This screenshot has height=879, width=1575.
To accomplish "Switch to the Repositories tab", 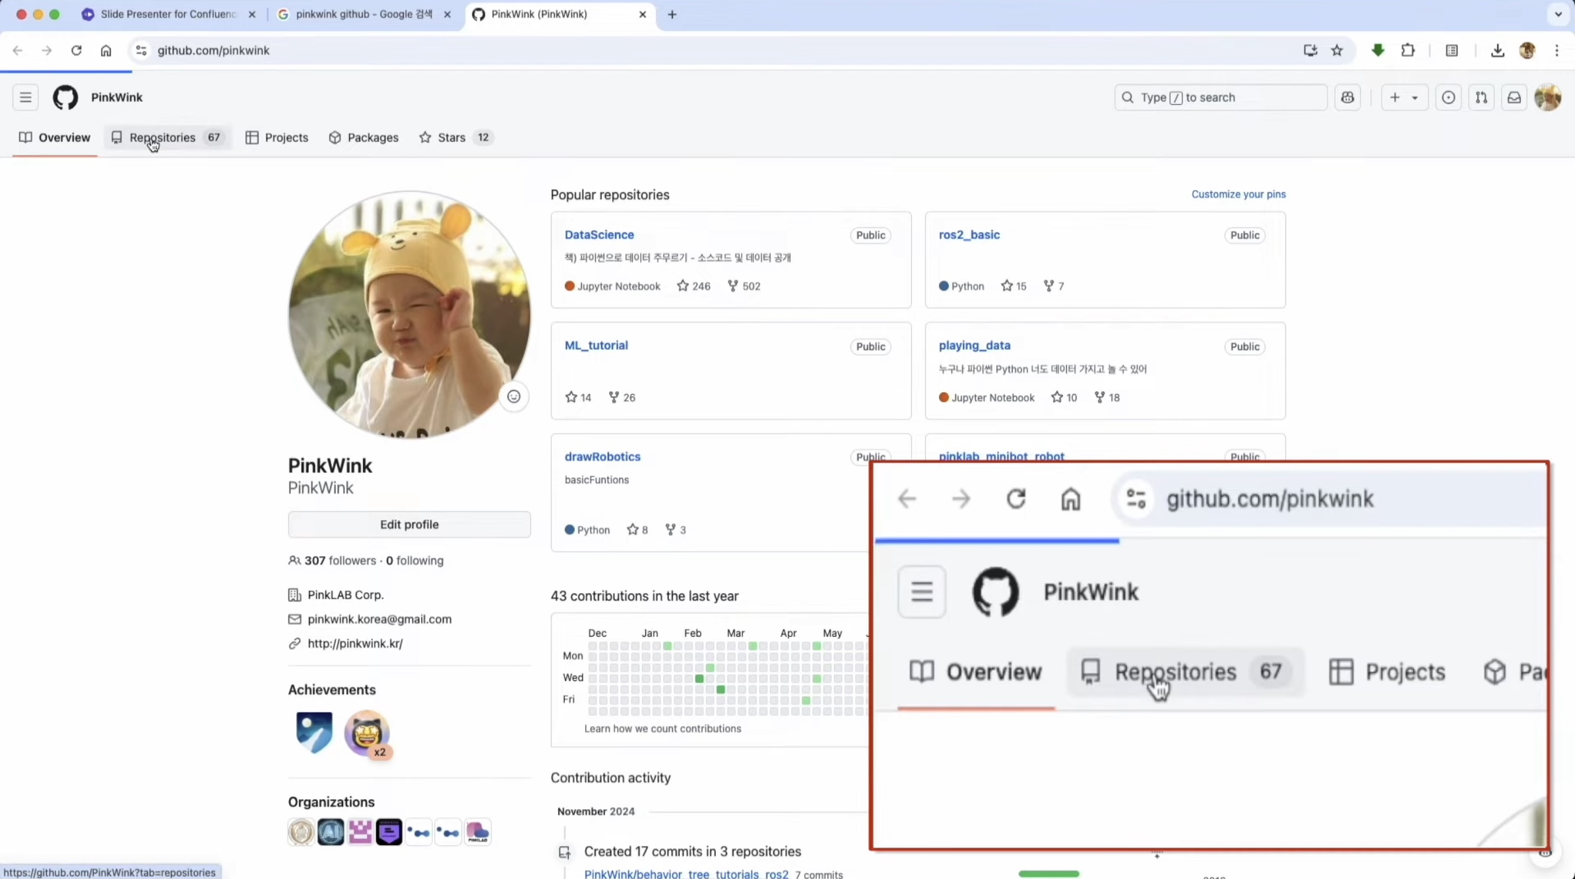I will coord(162,138).
